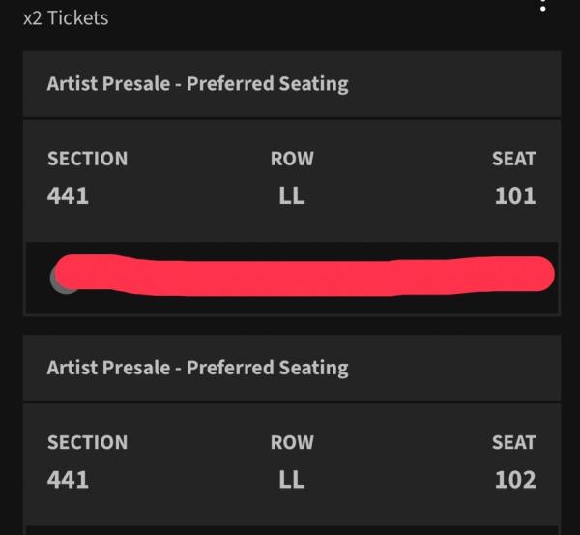The image size is (580, 535).
Task: Tap the x2 Tickets heading
Action: click(66, 17)
